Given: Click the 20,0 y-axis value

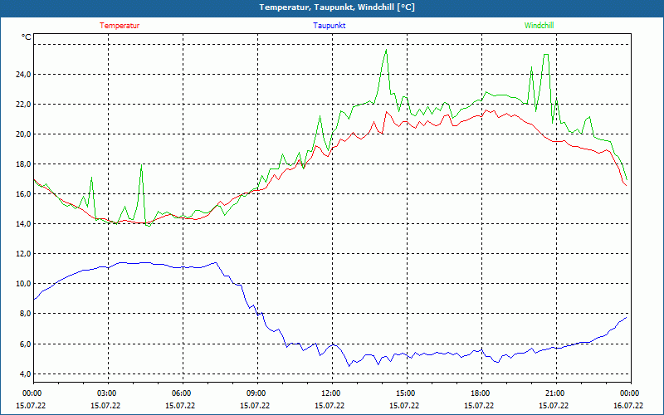Looking at the screenshot, I should 21,134.
